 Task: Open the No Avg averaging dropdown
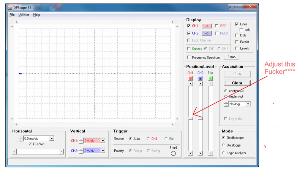pyautogui.click(x=248, y=104)
